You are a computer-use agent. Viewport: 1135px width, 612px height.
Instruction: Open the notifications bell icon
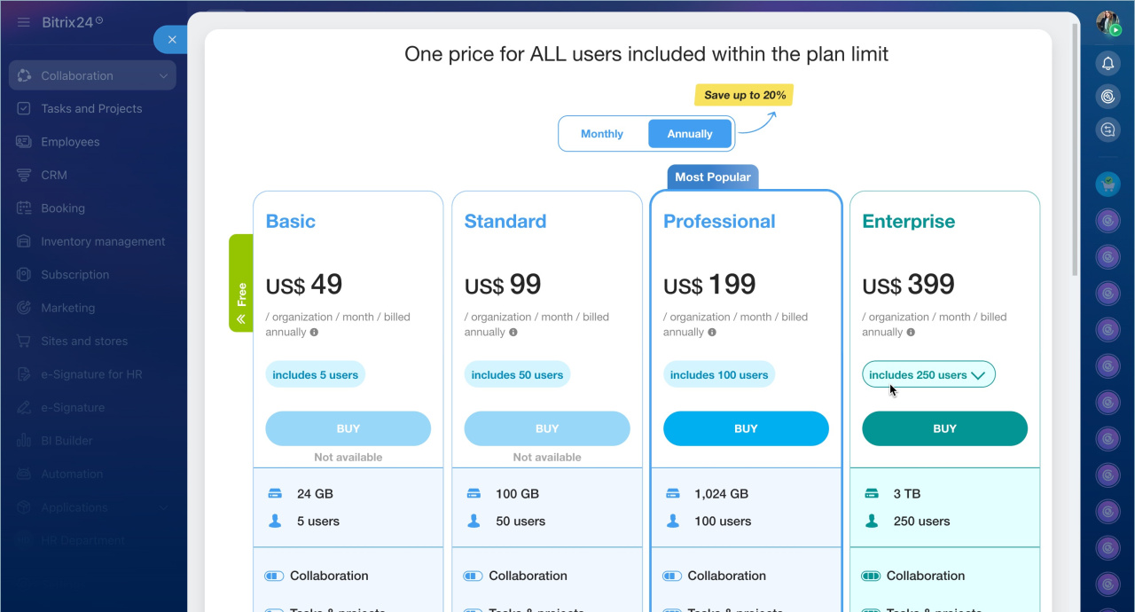[x=1108, y=63]
